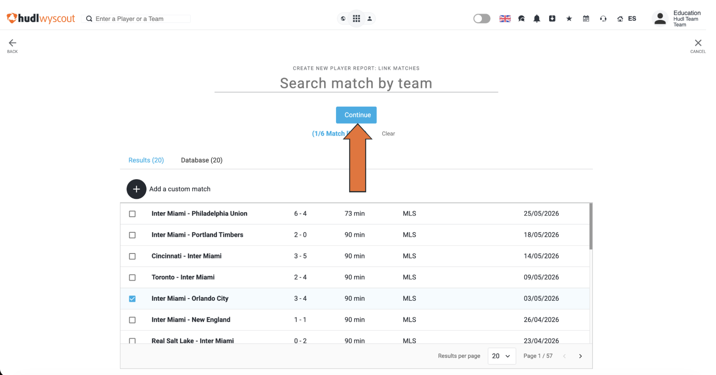Go to previous results page
The width and height of the screenshot is (716, 375).
pyautogui.click(x=564, y=356)
